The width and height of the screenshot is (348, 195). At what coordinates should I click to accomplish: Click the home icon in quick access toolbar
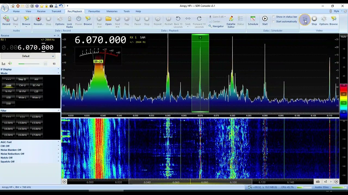pyautogui.click(x=13, y=6)
